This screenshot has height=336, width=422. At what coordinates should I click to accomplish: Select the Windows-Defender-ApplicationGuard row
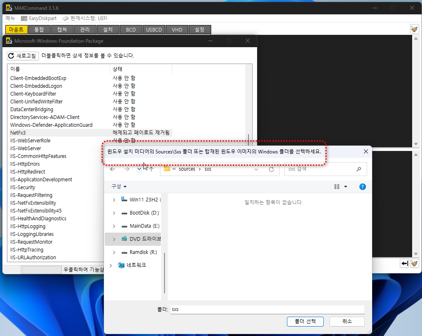coord(91,125)
